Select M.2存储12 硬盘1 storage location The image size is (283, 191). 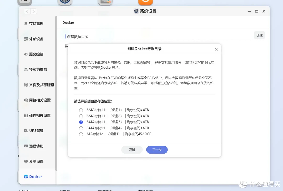tap(81, 134)
